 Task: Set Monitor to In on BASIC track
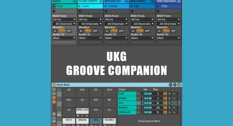[55, 31]
